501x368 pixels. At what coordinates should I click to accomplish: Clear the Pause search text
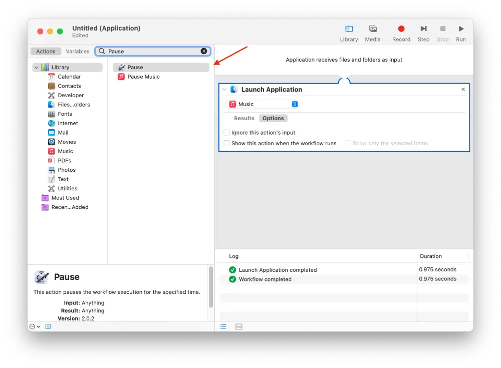(204, 51)
